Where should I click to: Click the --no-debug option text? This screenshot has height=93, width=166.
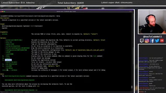9,68
